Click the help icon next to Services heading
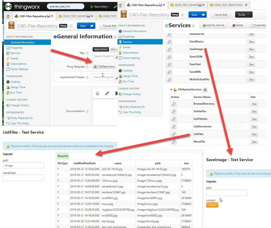271x228 pixels. point(193,26)
